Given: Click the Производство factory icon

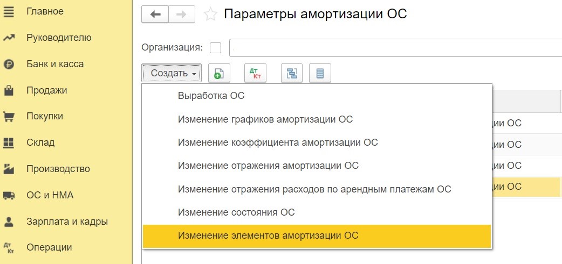Looking at the screenshot, I should 9,169.
